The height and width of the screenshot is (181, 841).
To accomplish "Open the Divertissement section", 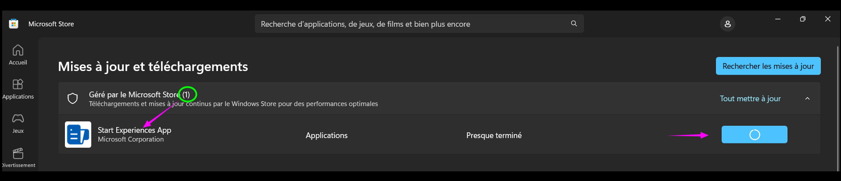I will pyautogui.click(x=18, y=158).
